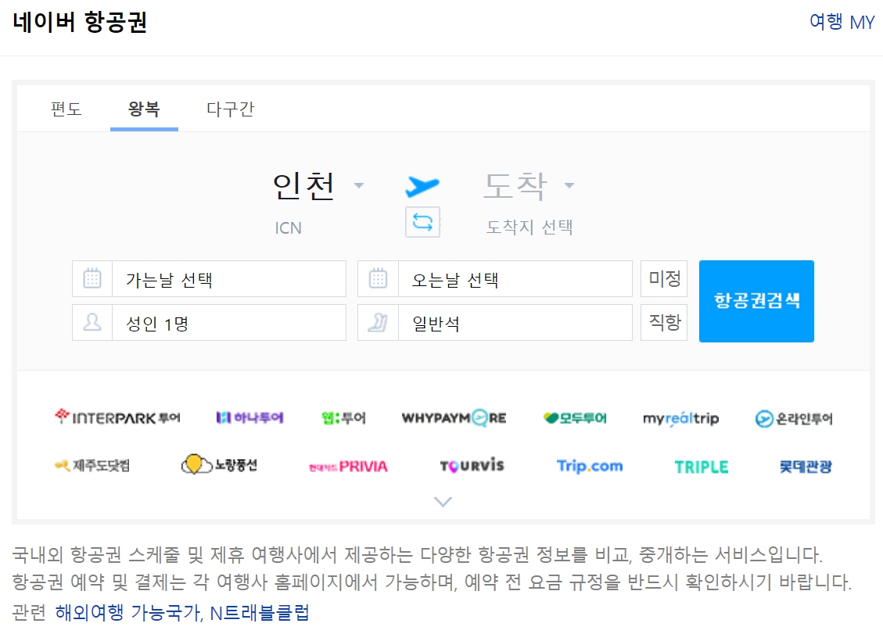Image resolution: width=883 pixels, height=634 pixels.
Task: Select the 다구간 multi-city tab
Action: pyautogui.click(x=230, y=109)
